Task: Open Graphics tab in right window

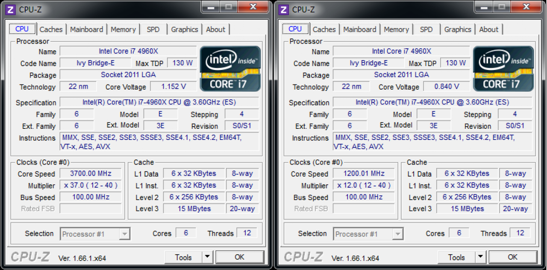Action: click(x=458, y=29)
